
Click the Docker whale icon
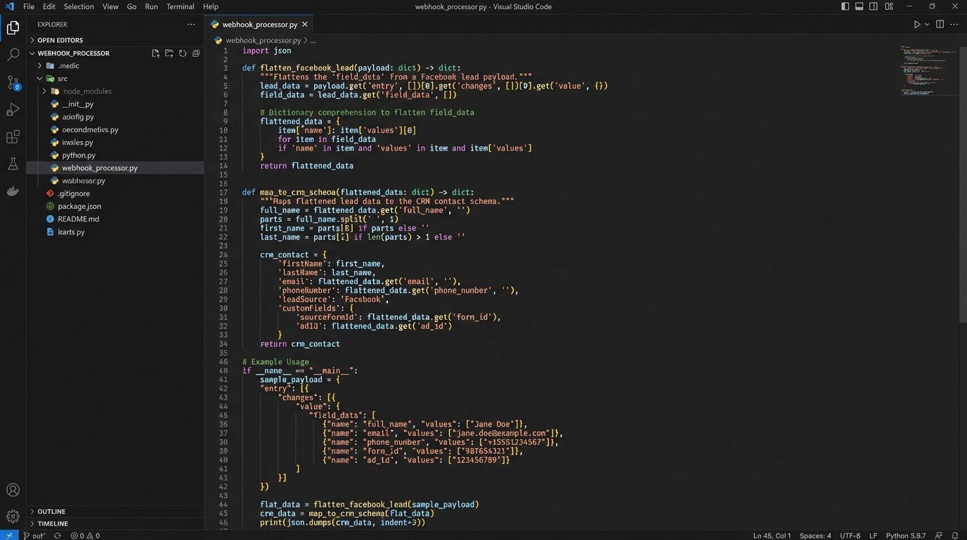pos(13,191)
